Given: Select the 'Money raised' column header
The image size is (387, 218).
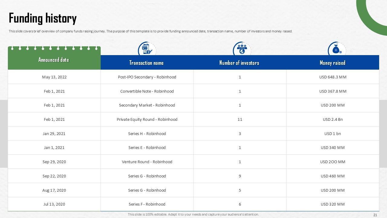Looking at the screenshot, I should click(x=333, y=63).
